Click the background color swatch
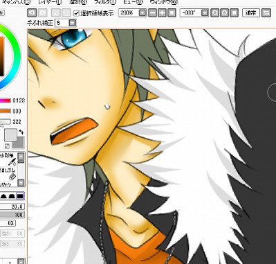This screenshot has width=276, height=264. click(x=19, y=143)
